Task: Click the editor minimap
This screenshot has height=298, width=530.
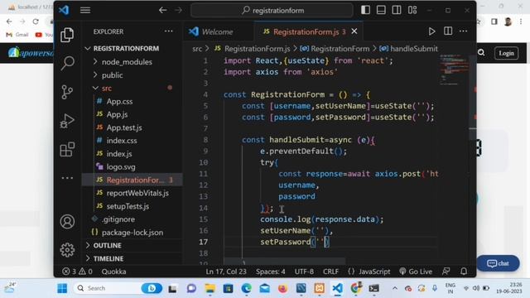Action: tap(455, 70)
